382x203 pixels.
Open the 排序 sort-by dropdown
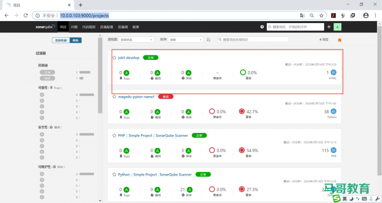tap(186, 40)
